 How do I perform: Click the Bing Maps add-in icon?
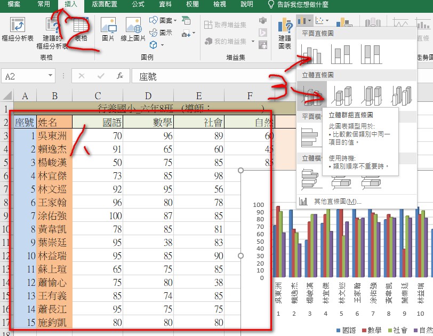(x=262, y=33)
